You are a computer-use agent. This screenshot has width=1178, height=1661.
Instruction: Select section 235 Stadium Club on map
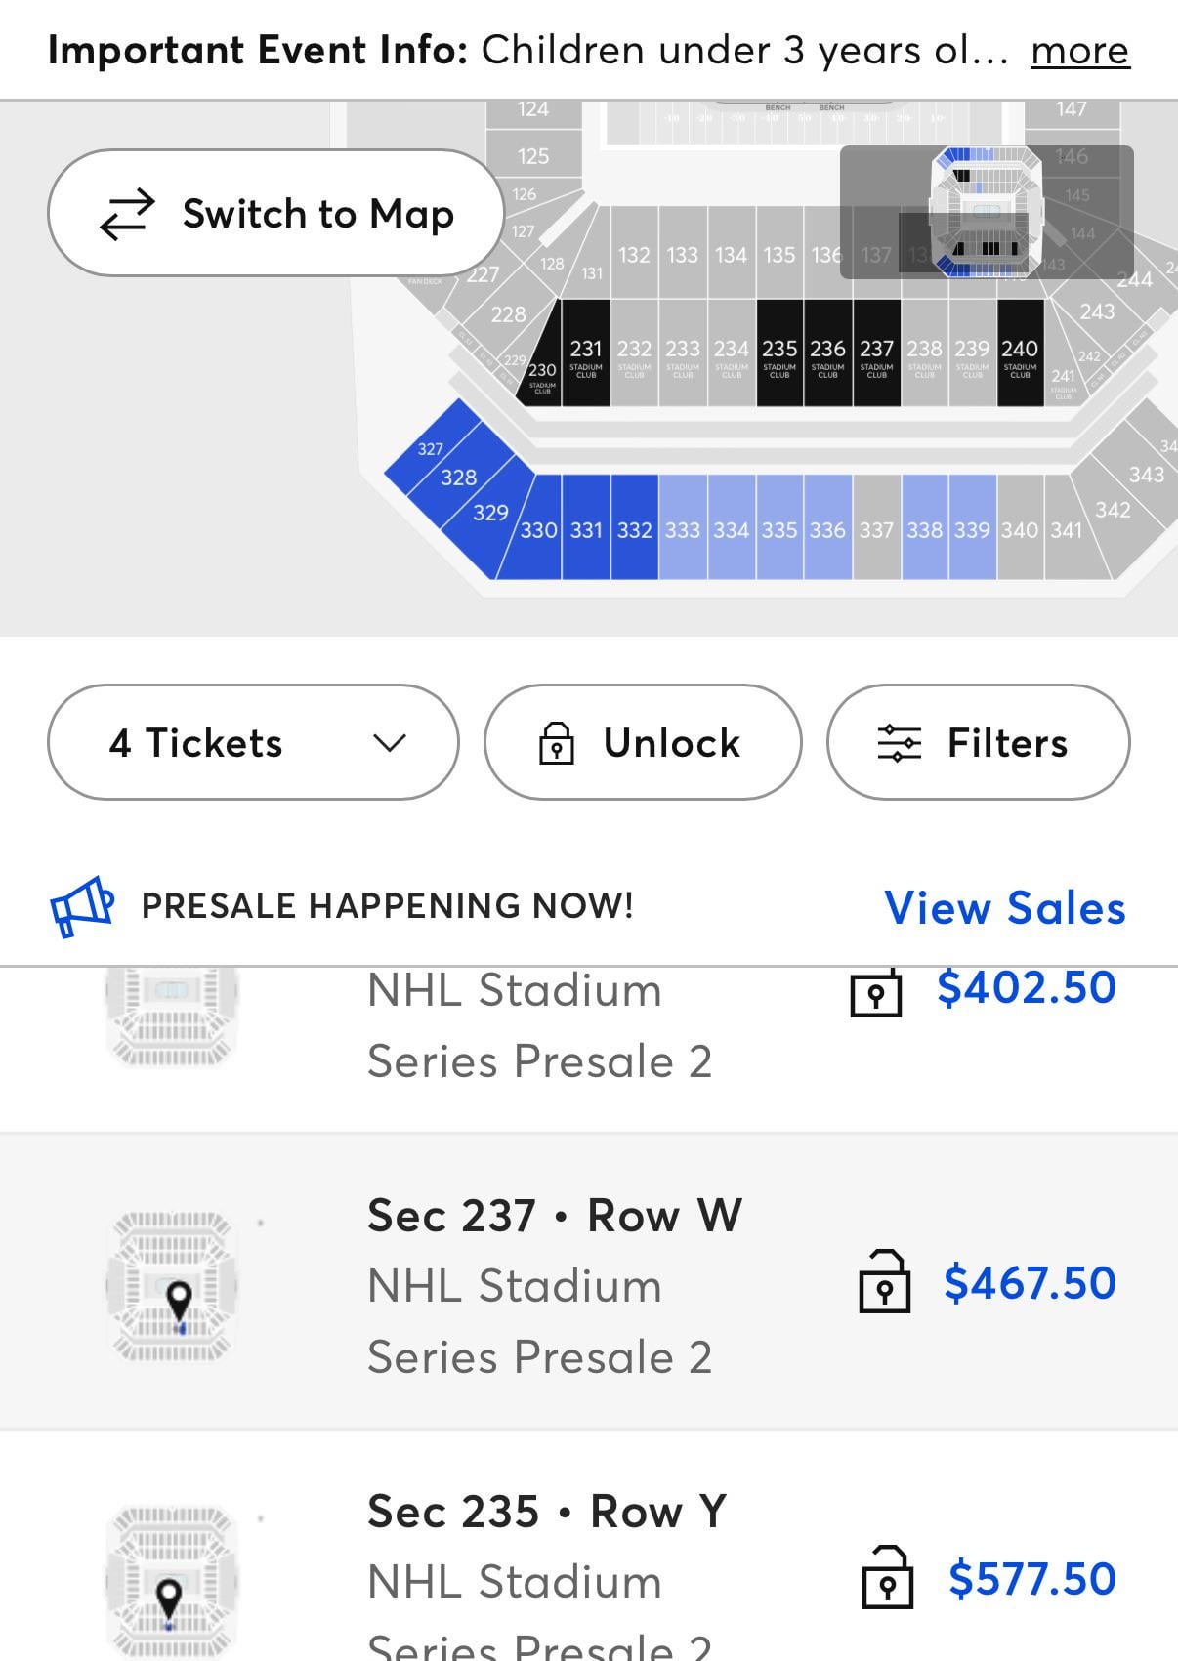tap(779, 353)
